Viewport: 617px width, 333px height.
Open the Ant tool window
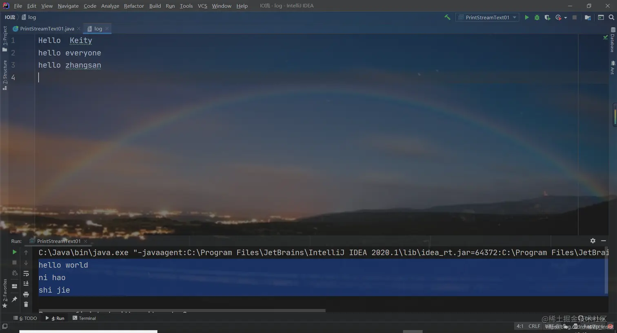(613, 67)
